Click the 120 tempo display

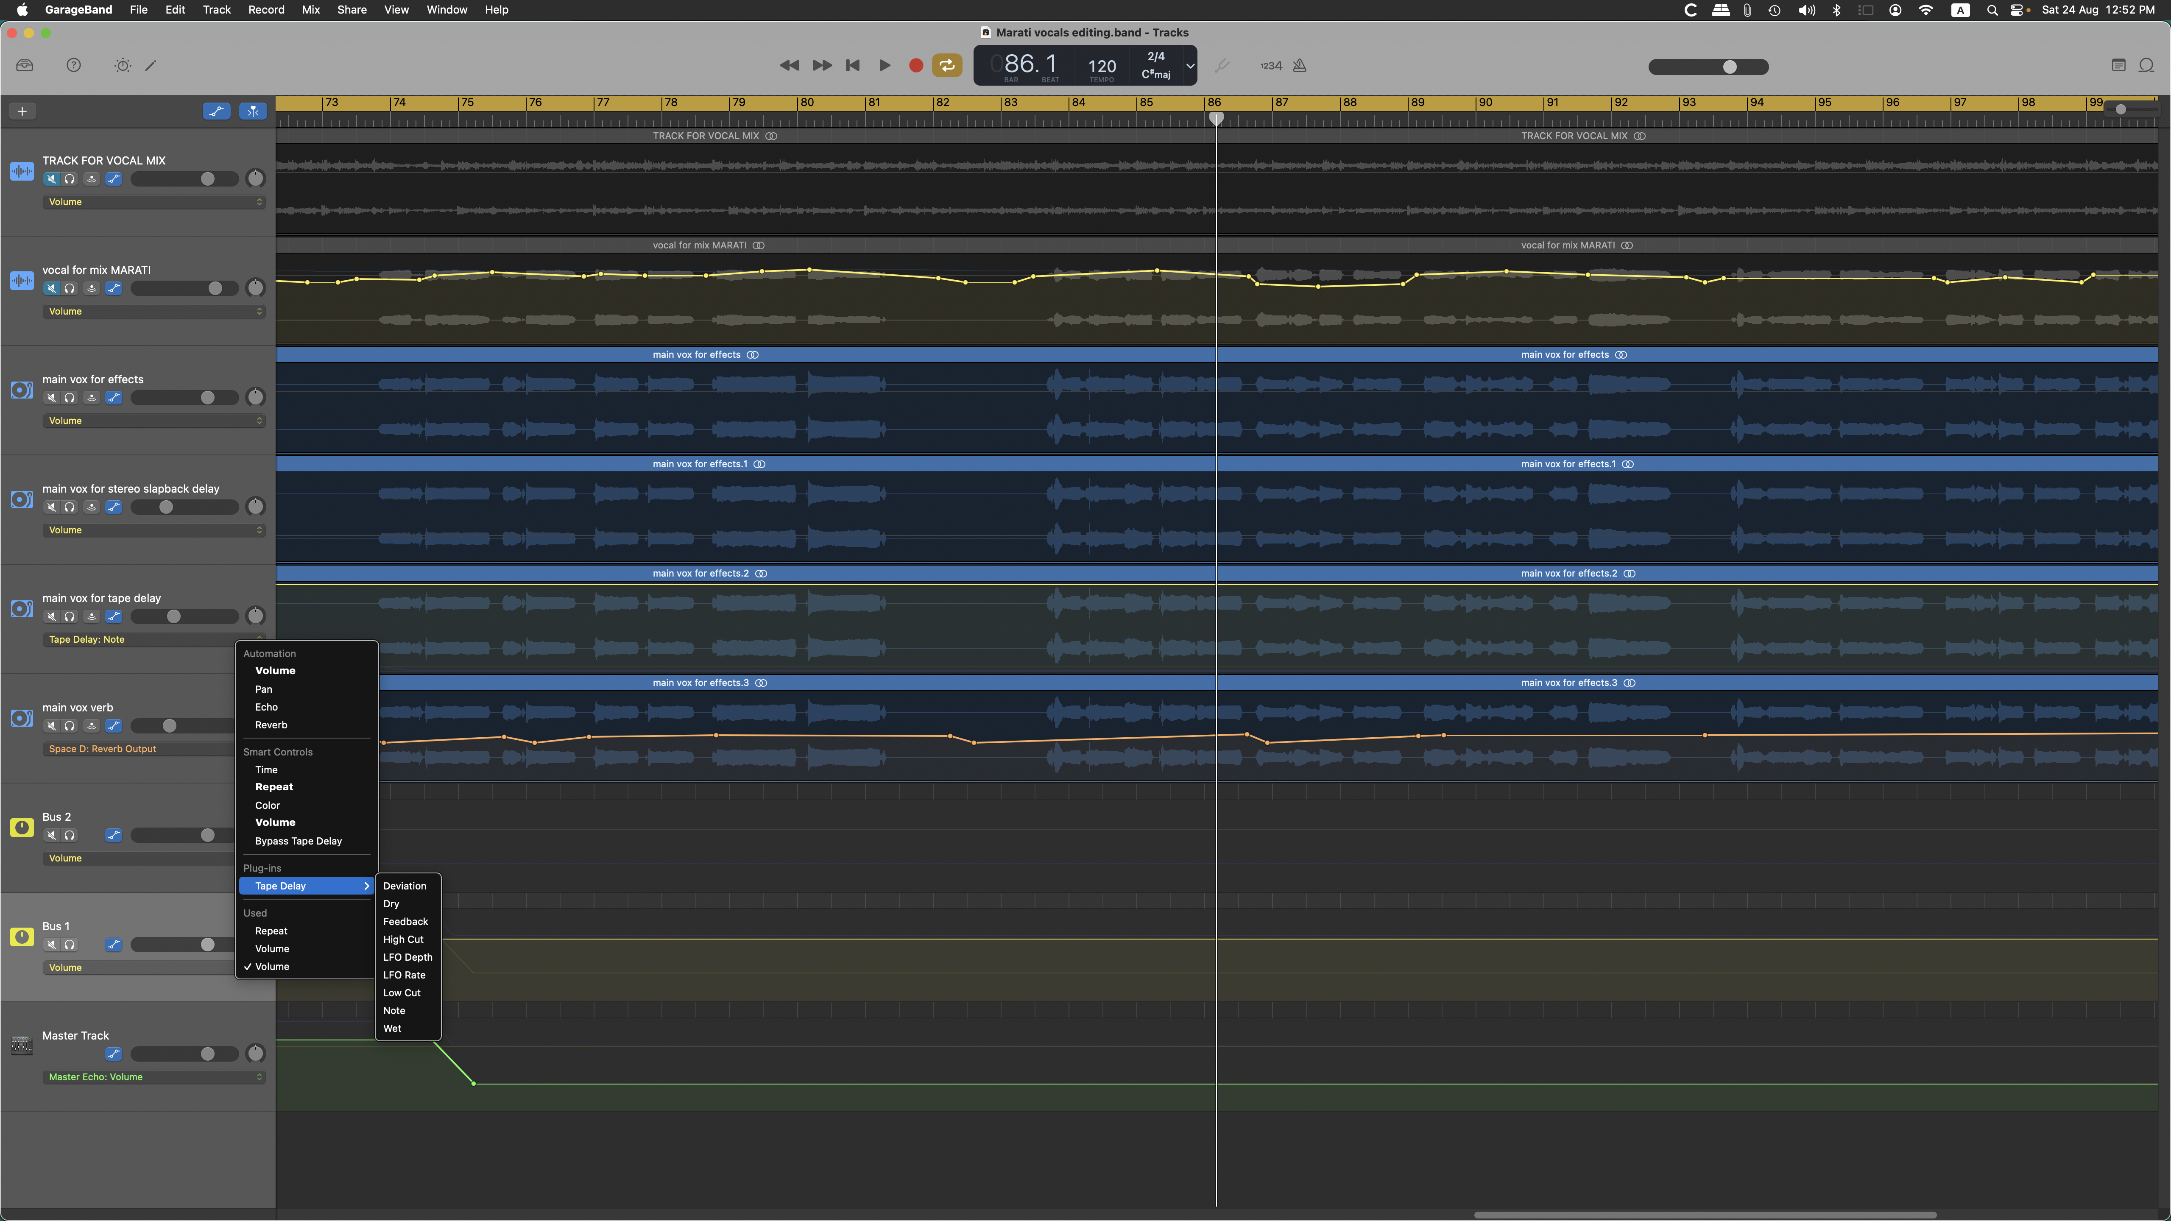click(1102, 66)
